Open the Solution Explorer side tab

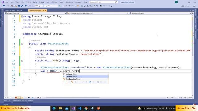pyautogui.click(x=196, y=23)
